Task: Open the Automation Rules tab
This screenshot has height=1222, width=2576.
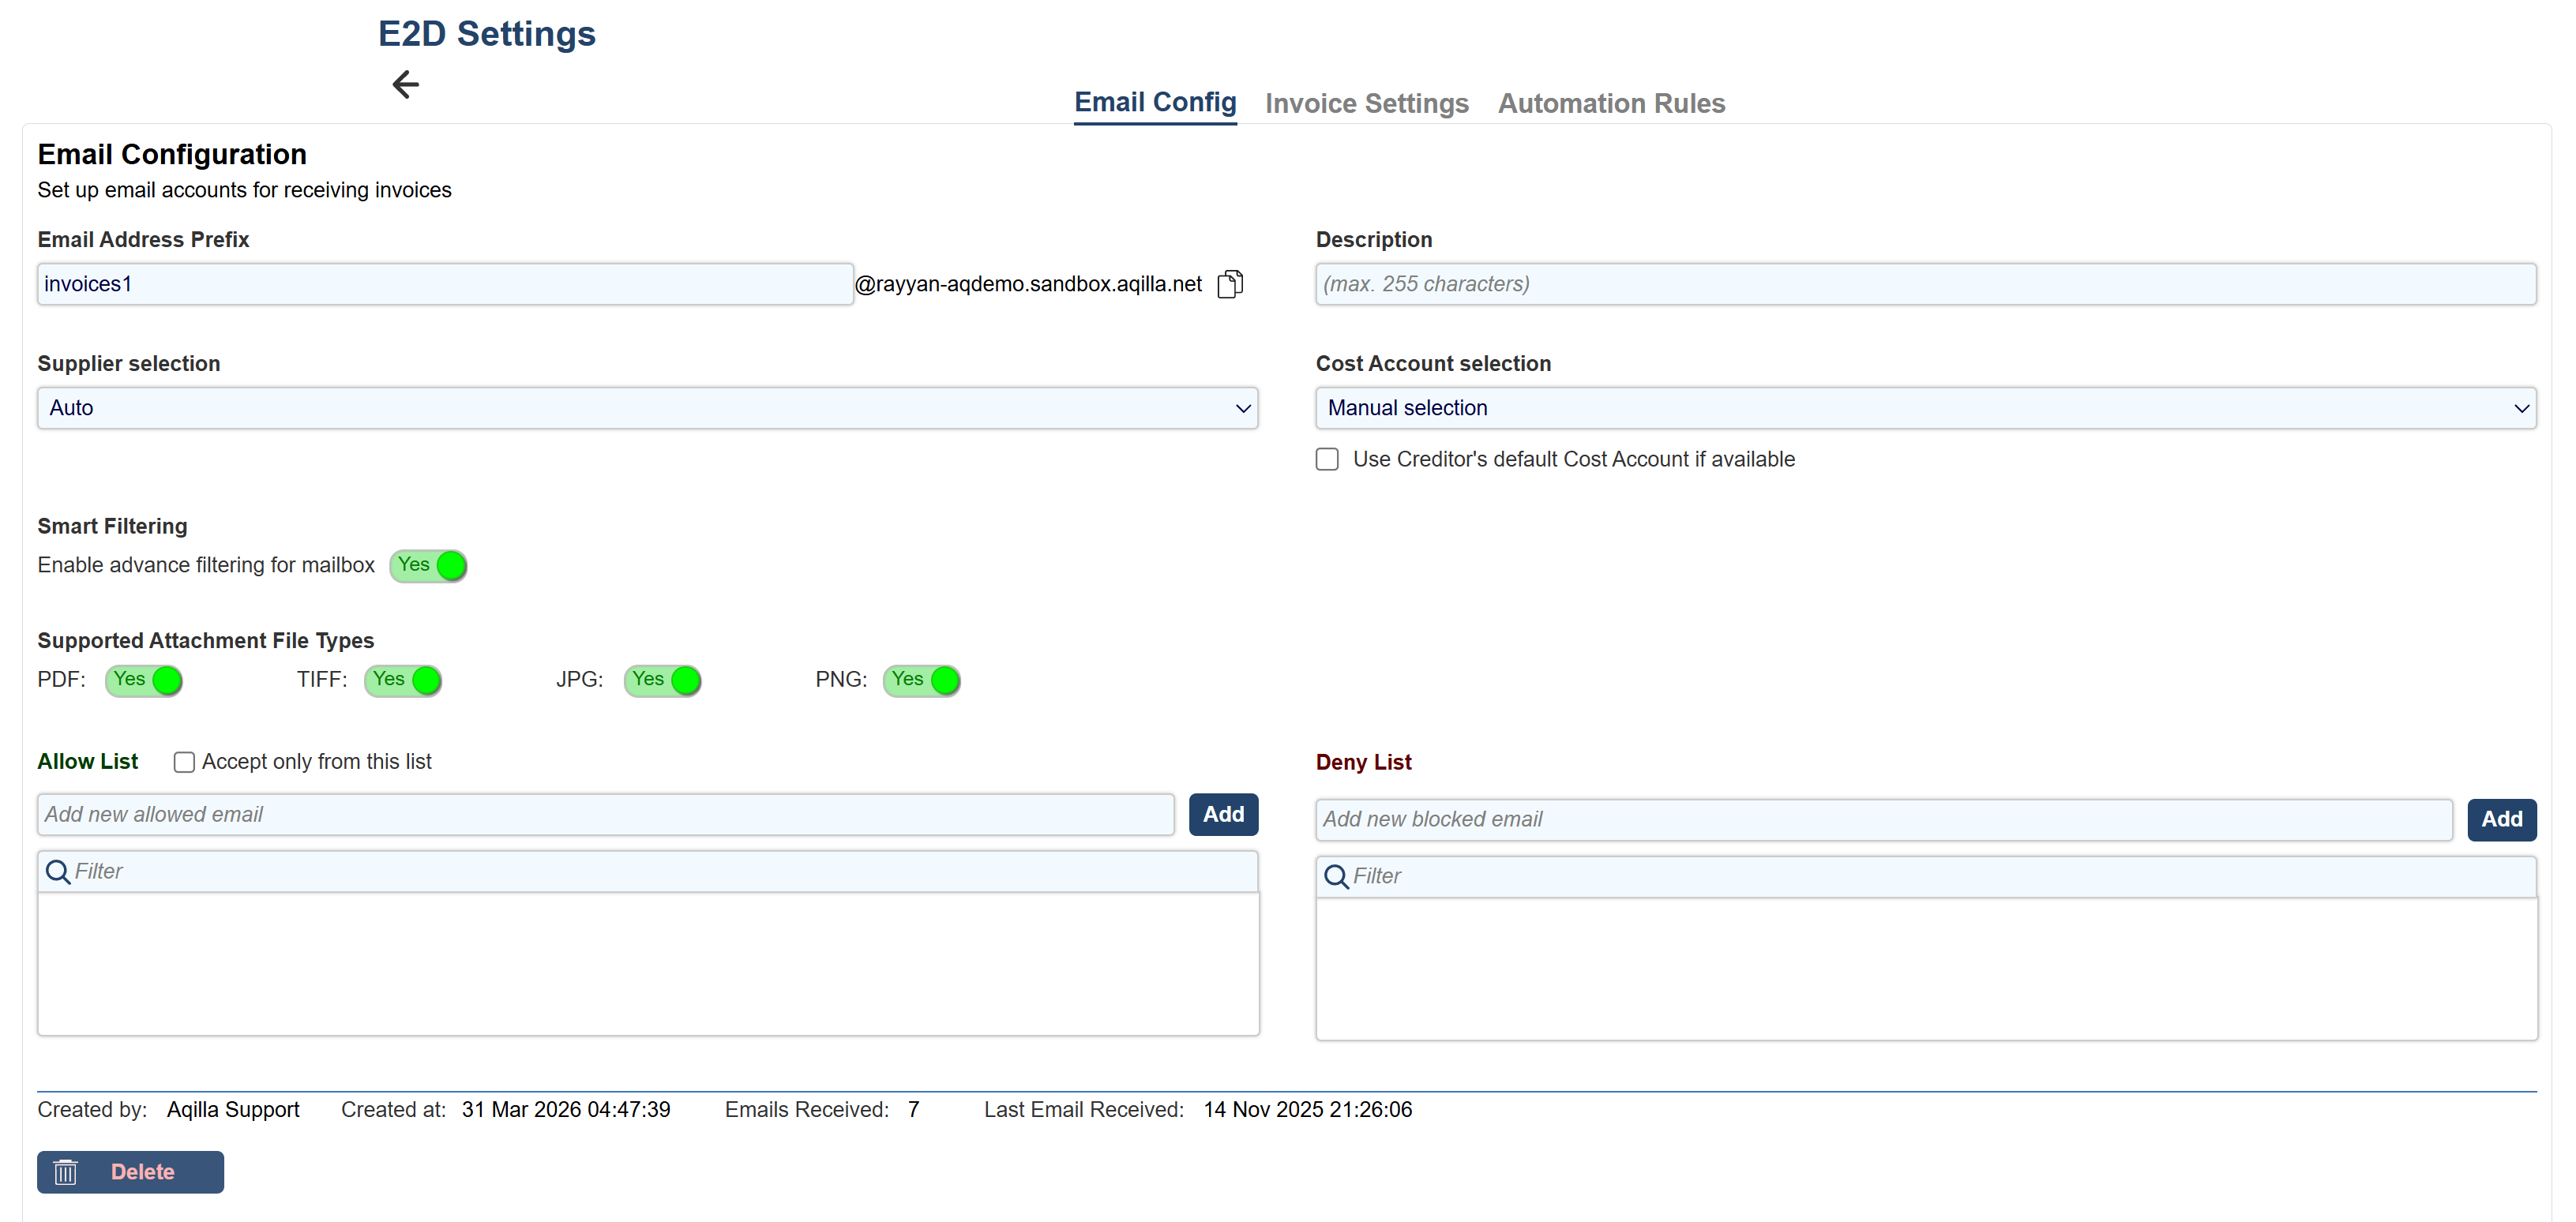Action: (x=1611, y=103)
